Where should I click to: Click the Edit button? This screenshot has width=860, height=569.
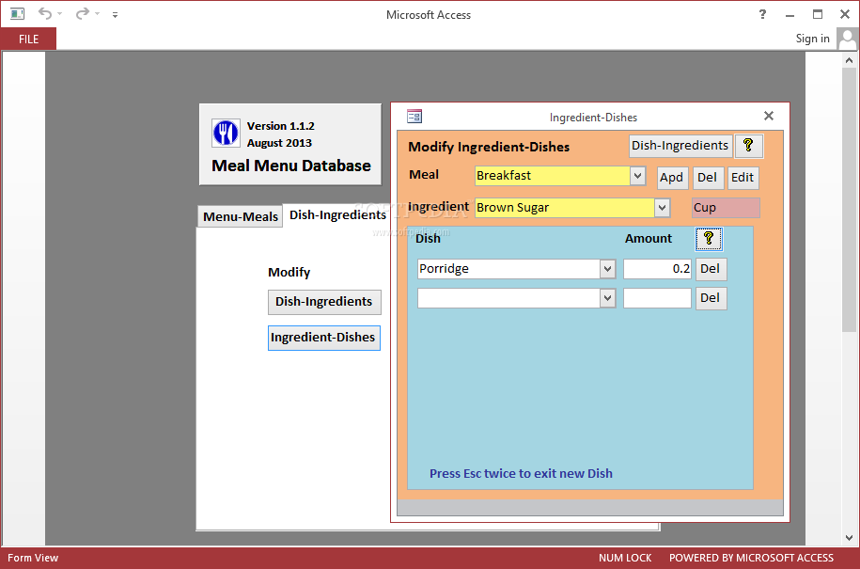coord(743,178)
